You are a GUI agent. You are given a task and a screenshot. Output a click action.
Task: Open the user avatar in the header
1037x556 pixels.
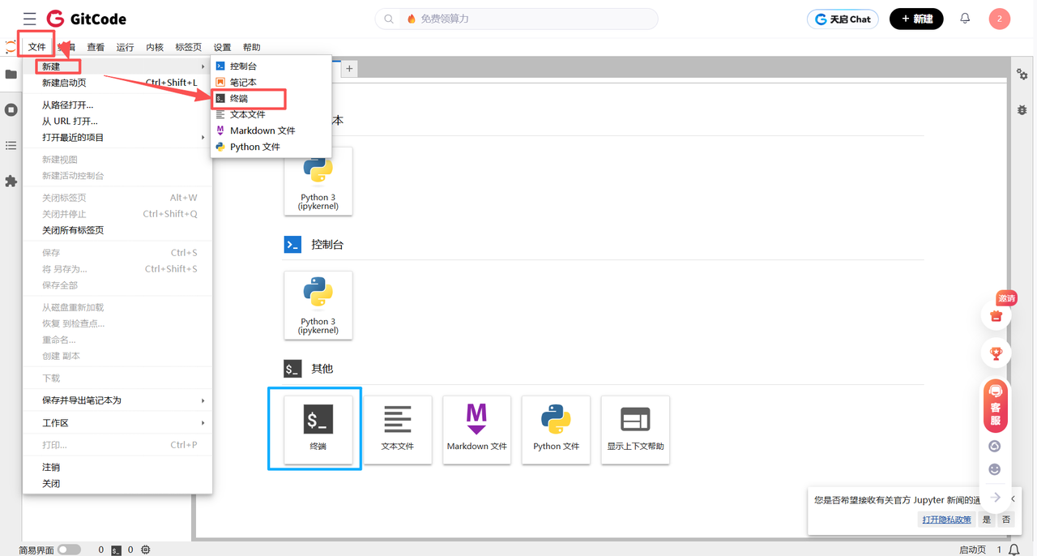point(999,19)
